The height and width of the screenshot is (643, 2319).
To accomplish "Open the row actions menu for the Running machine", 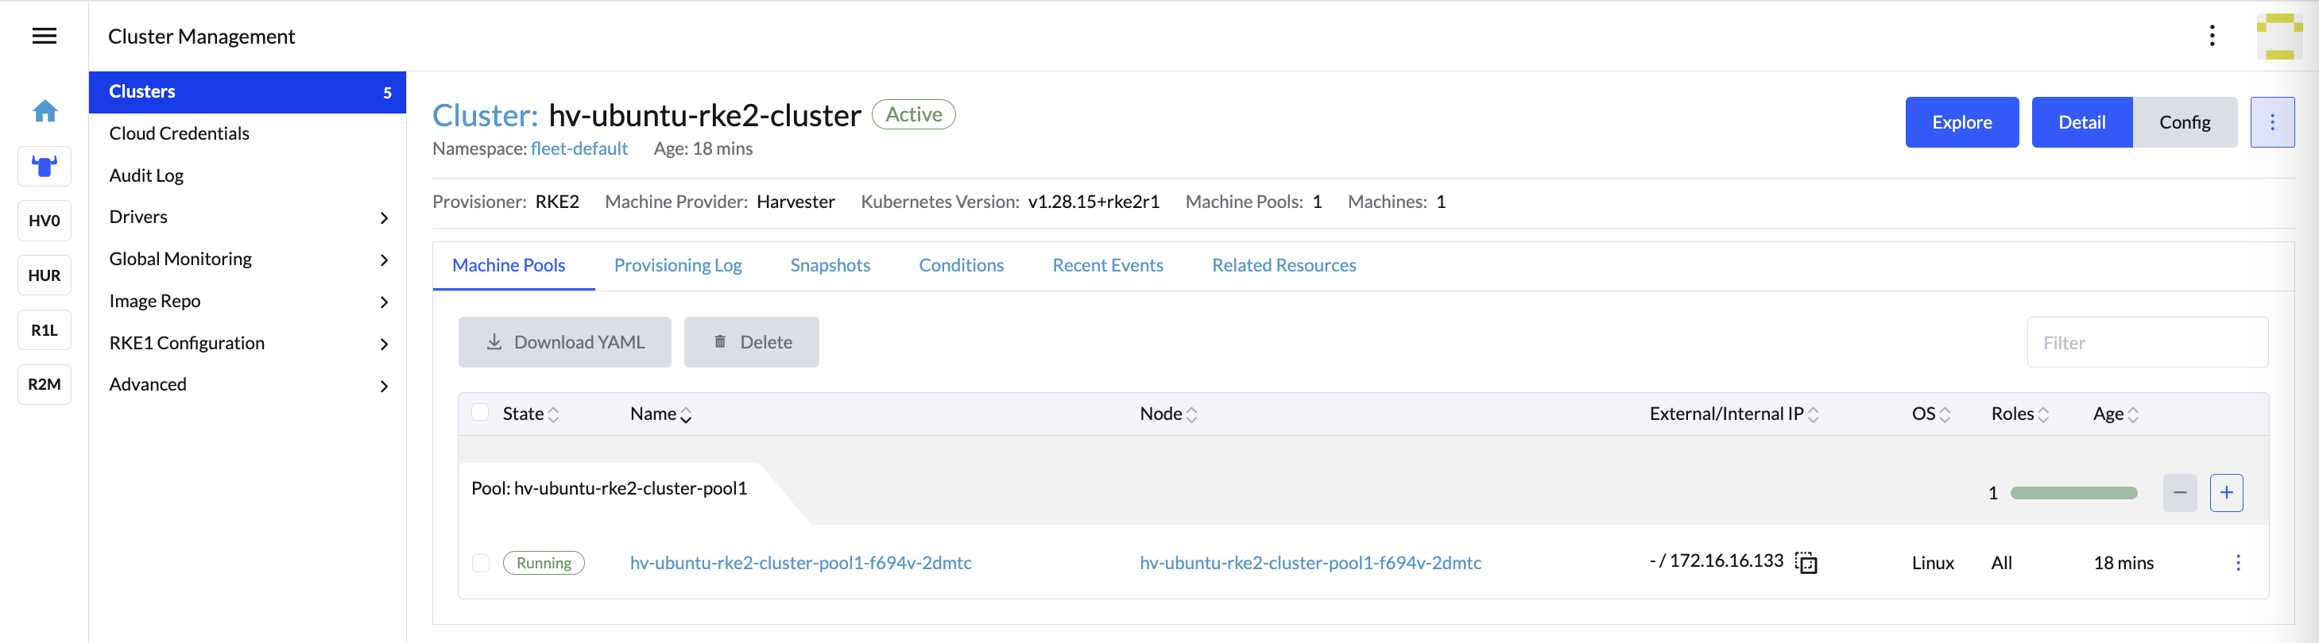I will coord(2237,563).
